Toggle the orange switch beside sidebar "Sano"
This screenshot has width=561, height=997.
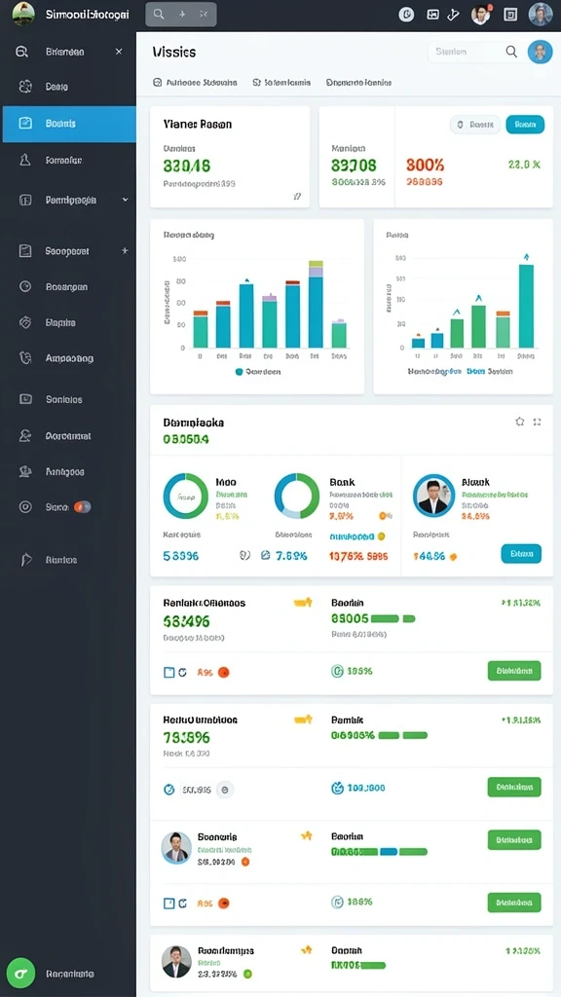83,506
